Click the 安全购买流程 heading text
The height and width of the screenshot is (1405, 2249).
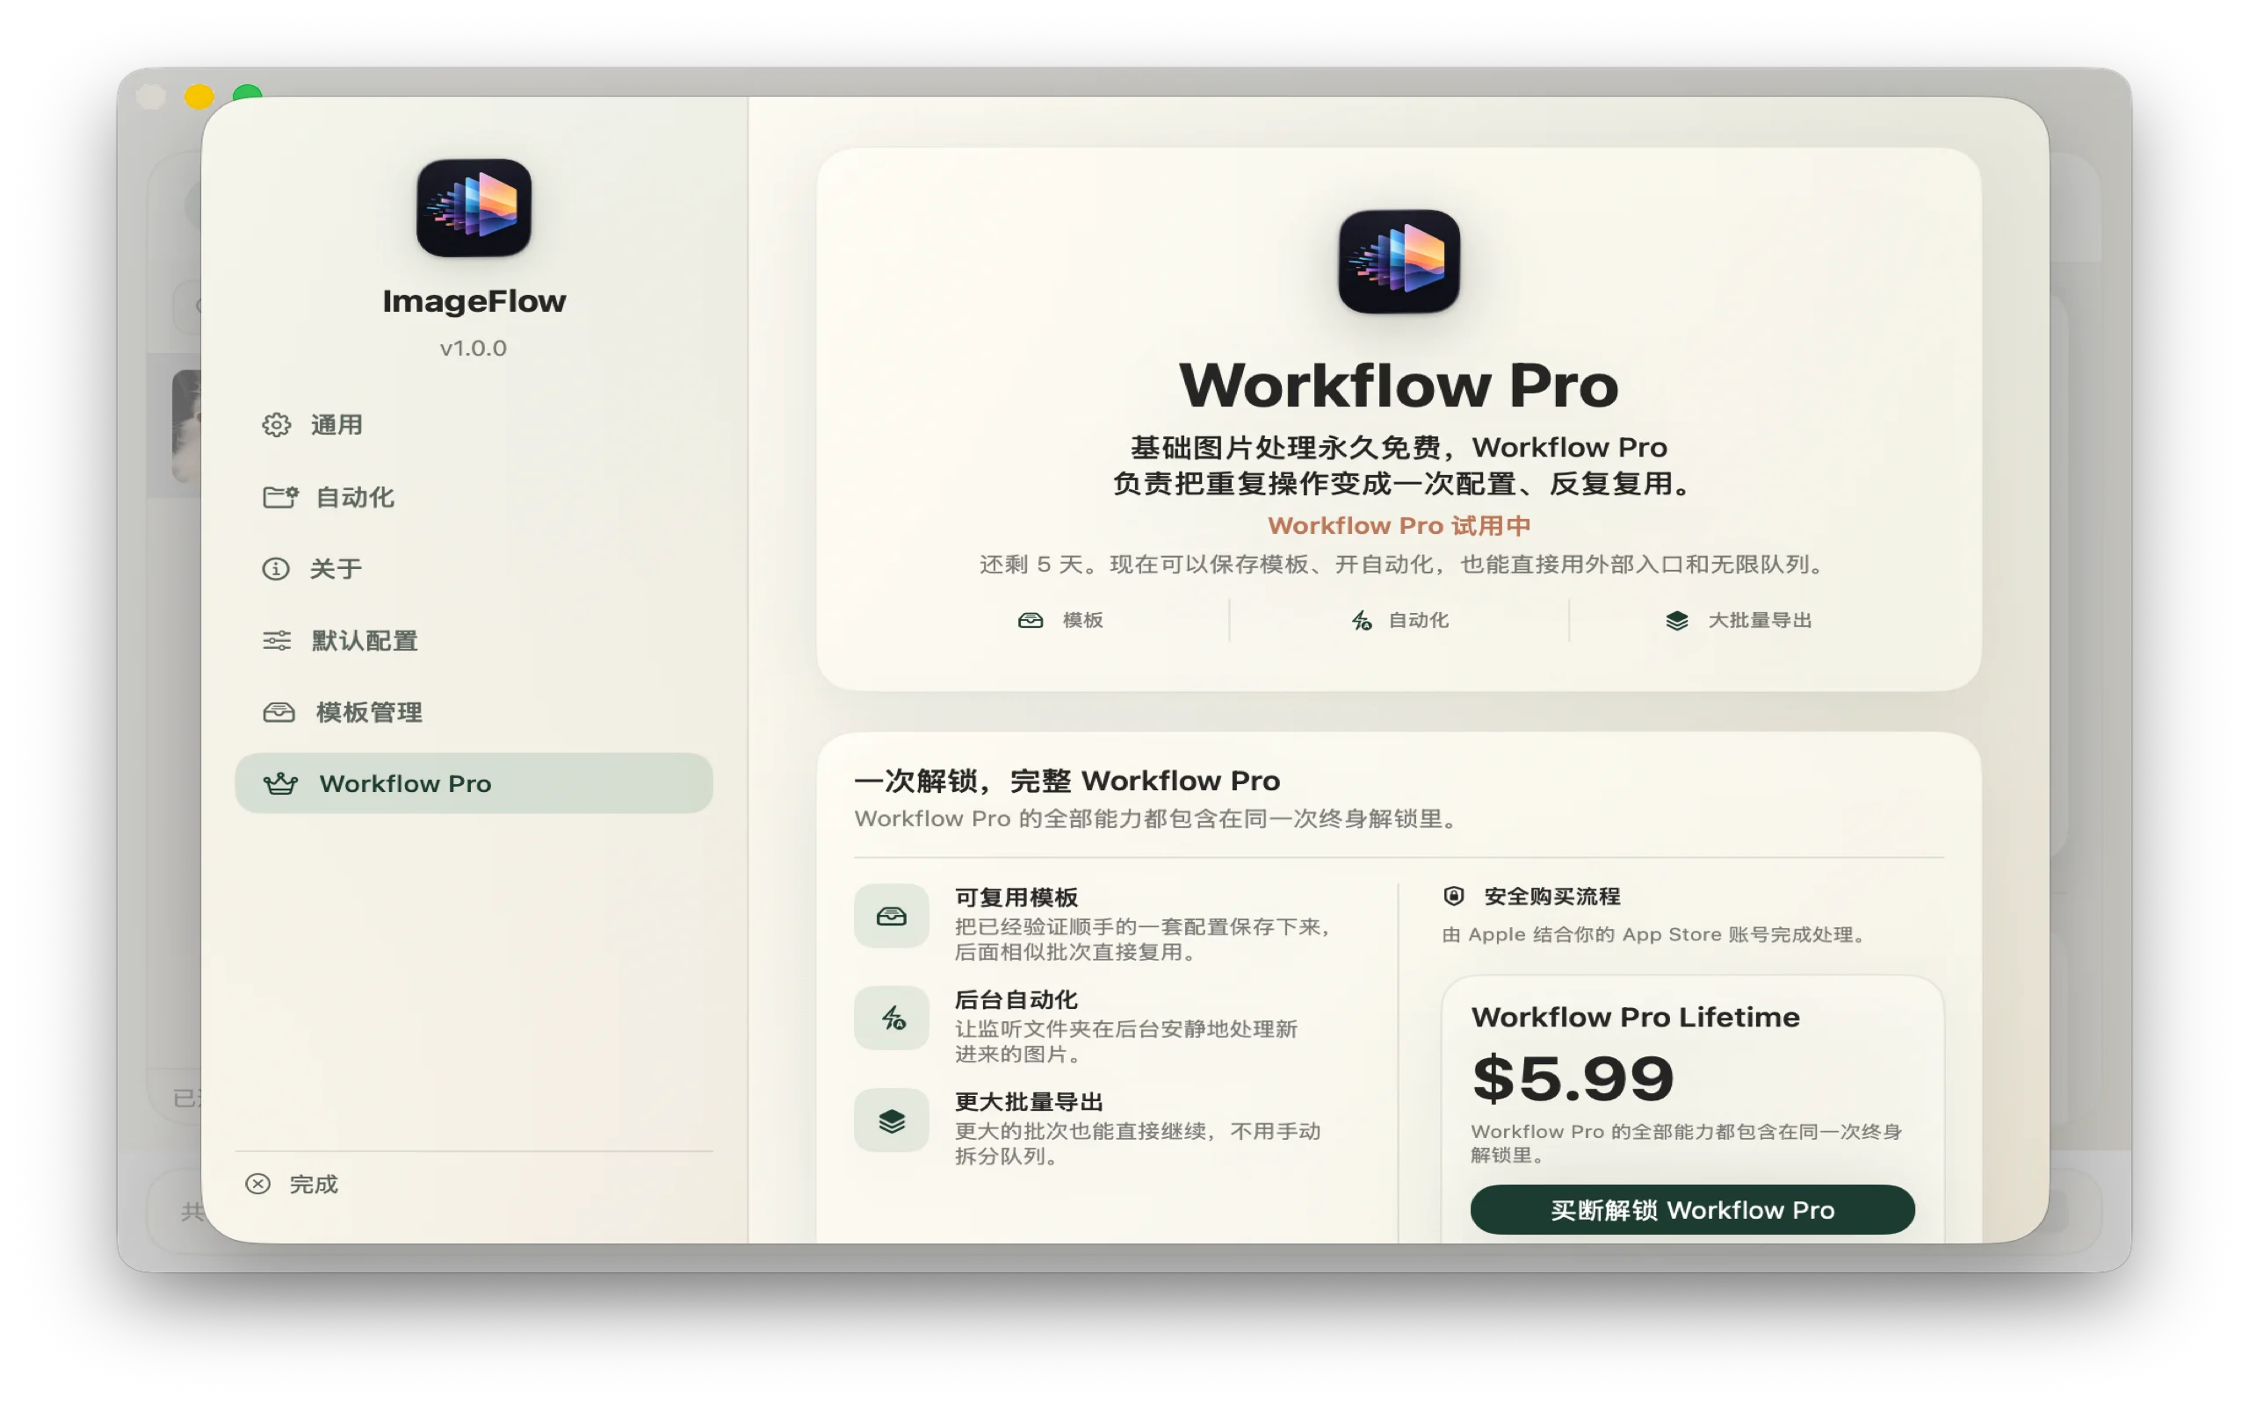point(1552,896)
